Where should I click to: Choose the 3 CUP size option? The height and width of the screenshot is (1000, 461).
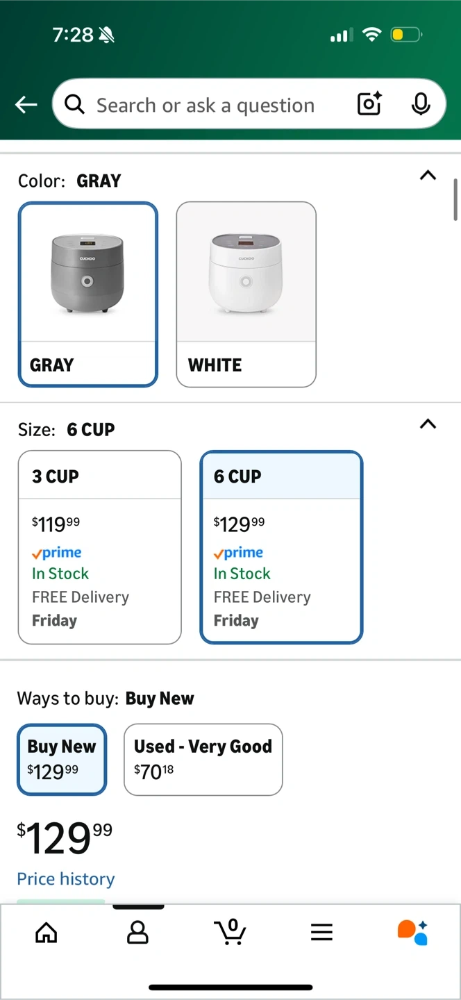(x=99, y=547)
